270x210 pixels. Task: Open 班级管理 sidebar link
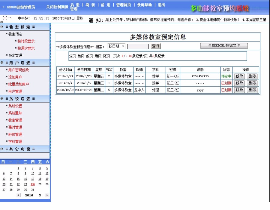[x=15, y=134]
